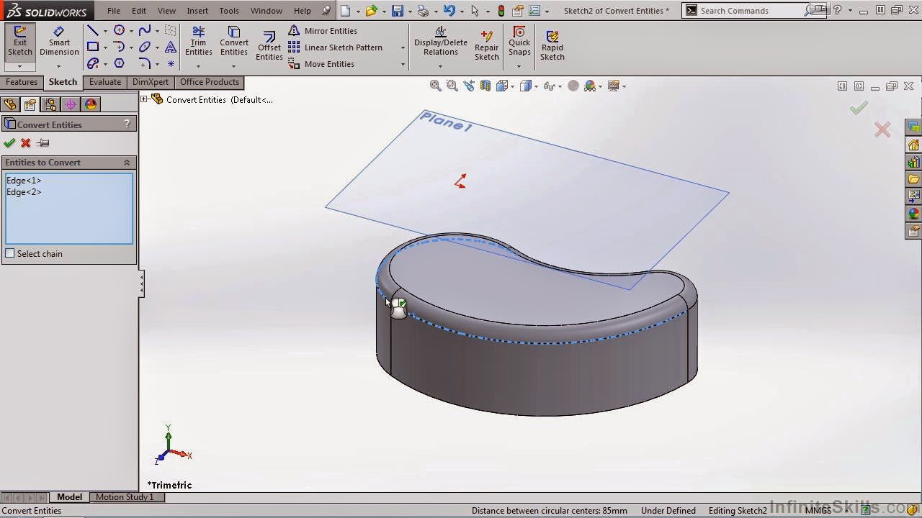Switch to the Office Products tab
Viewport: 922px width, 518px height.
(210, 82)
